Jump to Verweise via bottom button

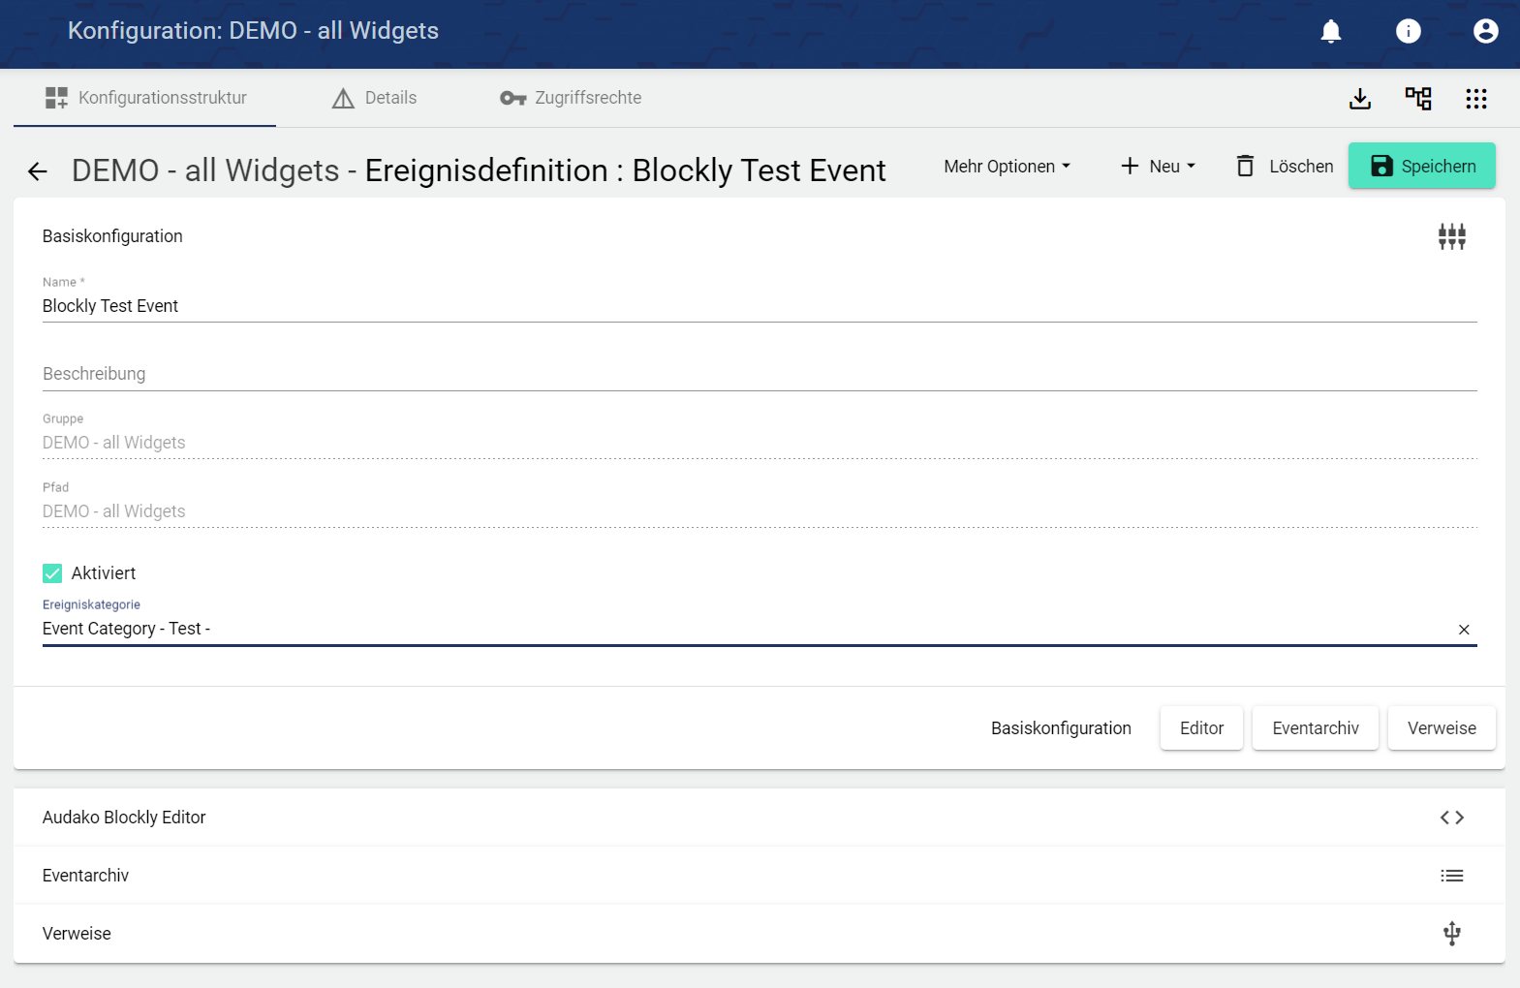click(x=1441, y=728)
